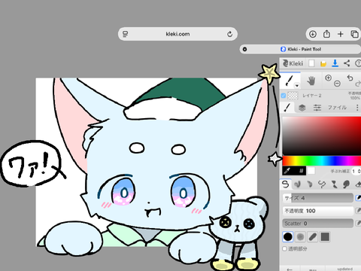Create a new blank image
Screen dimensions: 361x271
(x=311, y=63)
